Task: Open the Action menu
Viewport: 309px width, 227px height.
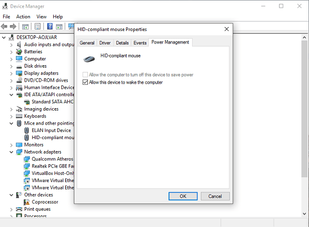Action: [23, 17]
